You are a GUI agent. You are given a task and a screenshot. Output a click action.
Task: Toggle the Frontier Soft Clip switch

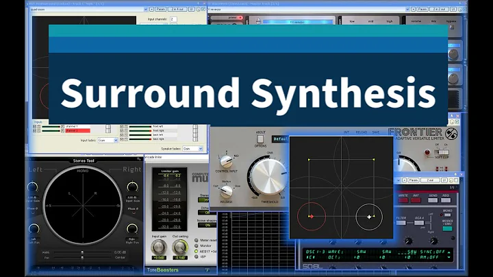pos(443,152)
